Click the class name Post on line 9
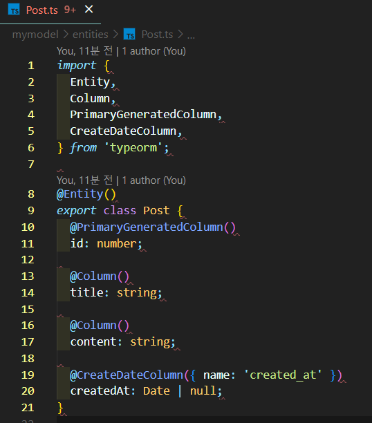372x423 pixels. coord(156,210)
